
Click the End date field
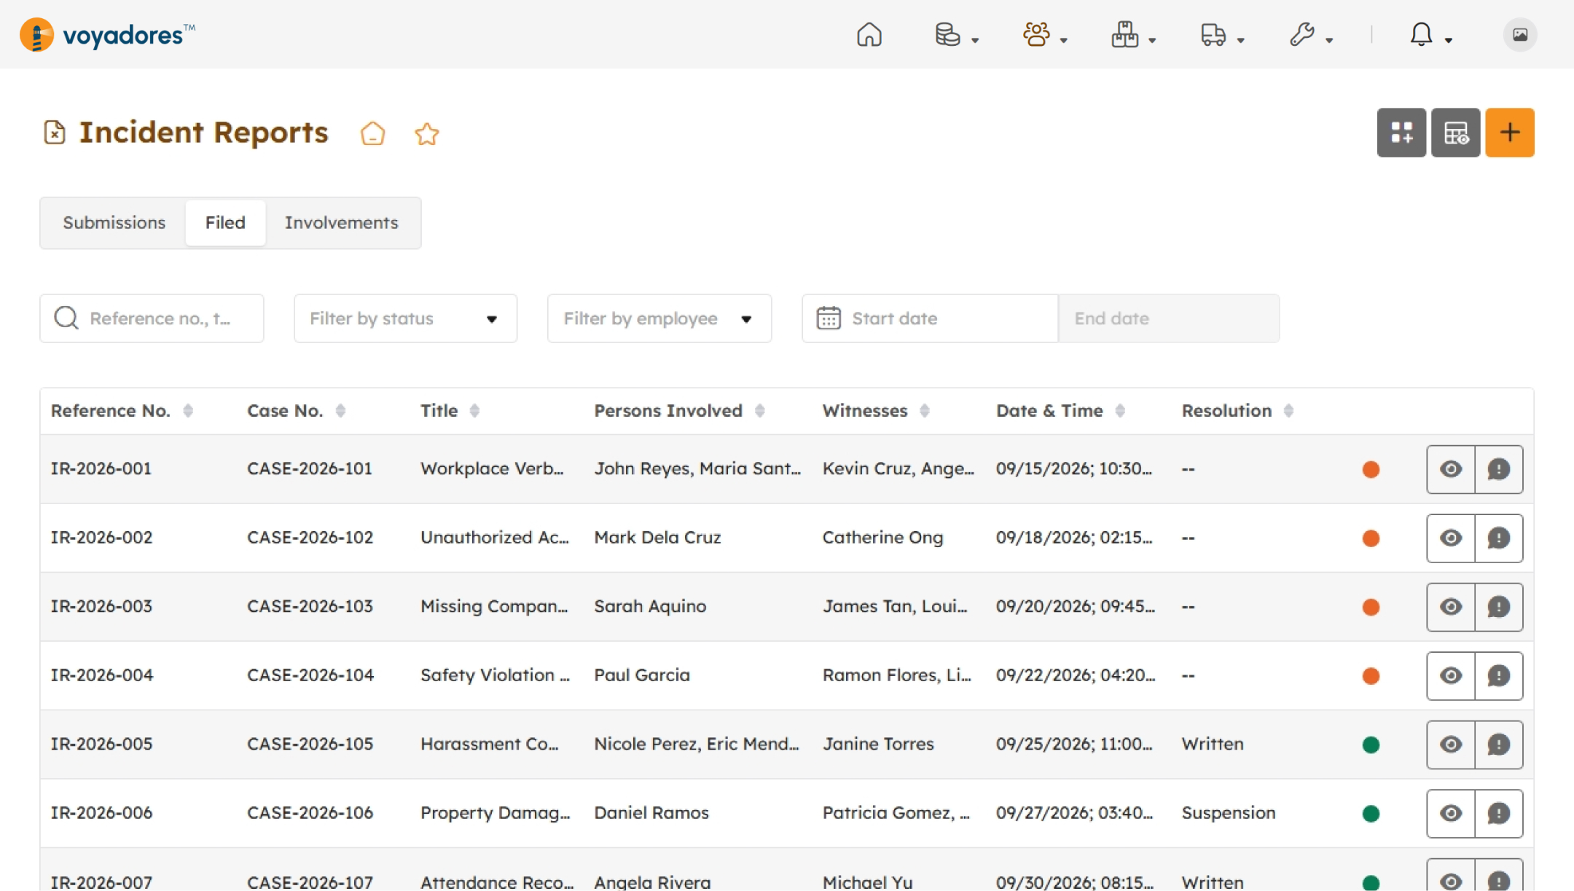[x=1169, y=318]
